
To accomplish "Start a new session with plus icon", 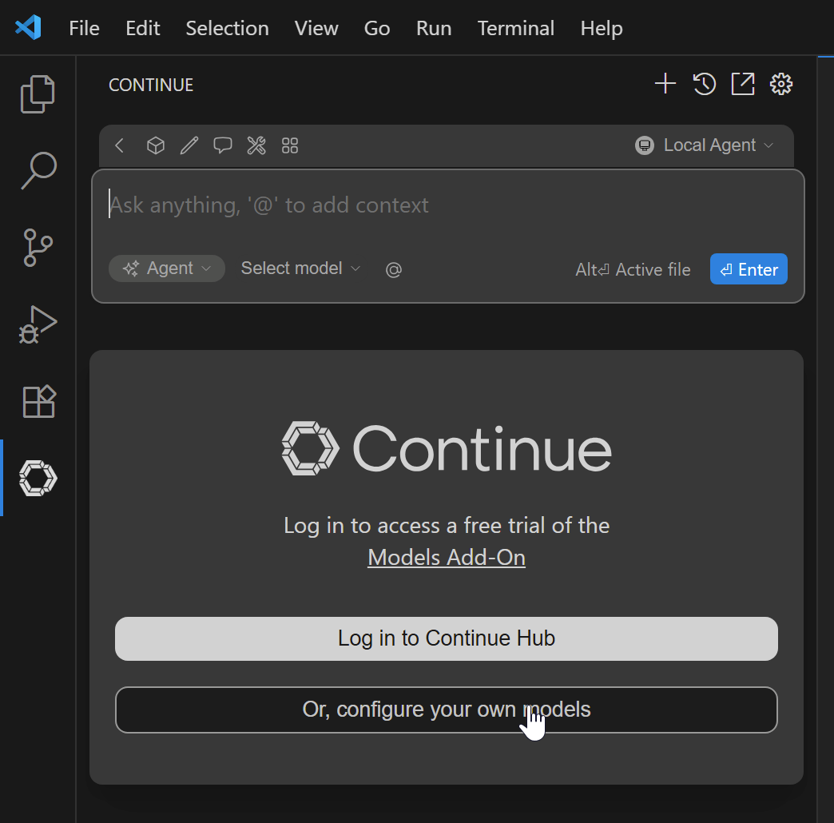I will 665,84.
